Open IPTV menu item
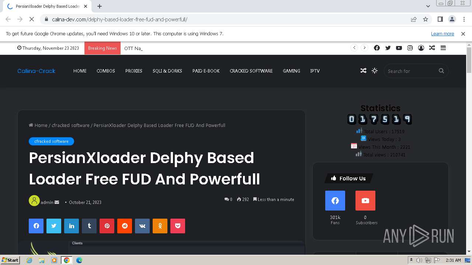 coord(315,71)
